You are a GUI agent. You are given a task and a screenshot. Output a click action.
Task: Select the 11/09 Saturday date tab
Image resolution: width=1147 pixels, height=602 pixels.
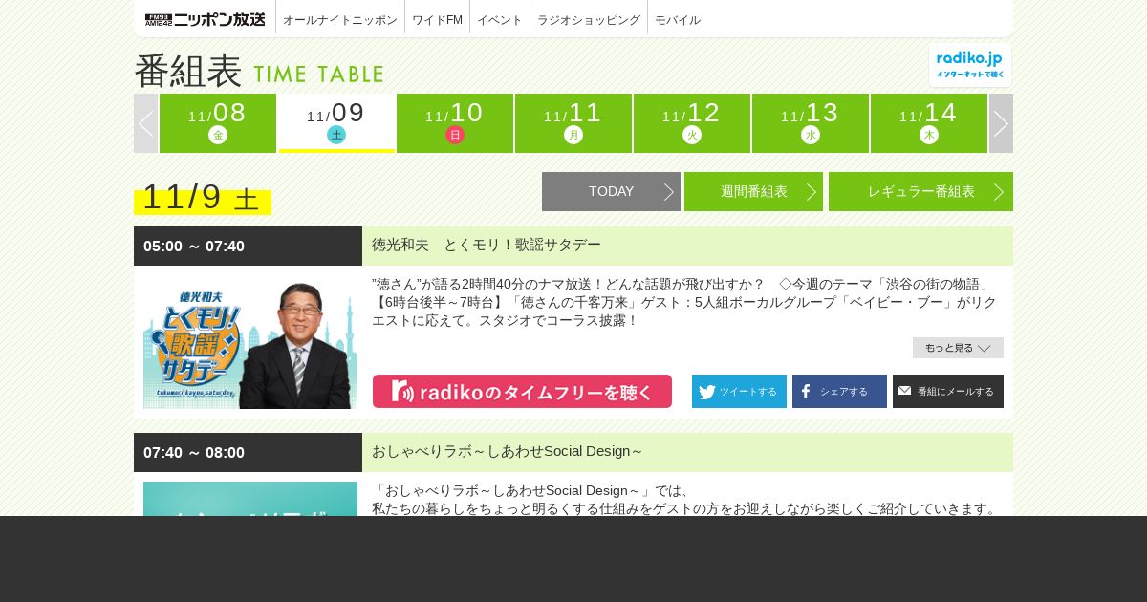(x=336, y=123)
